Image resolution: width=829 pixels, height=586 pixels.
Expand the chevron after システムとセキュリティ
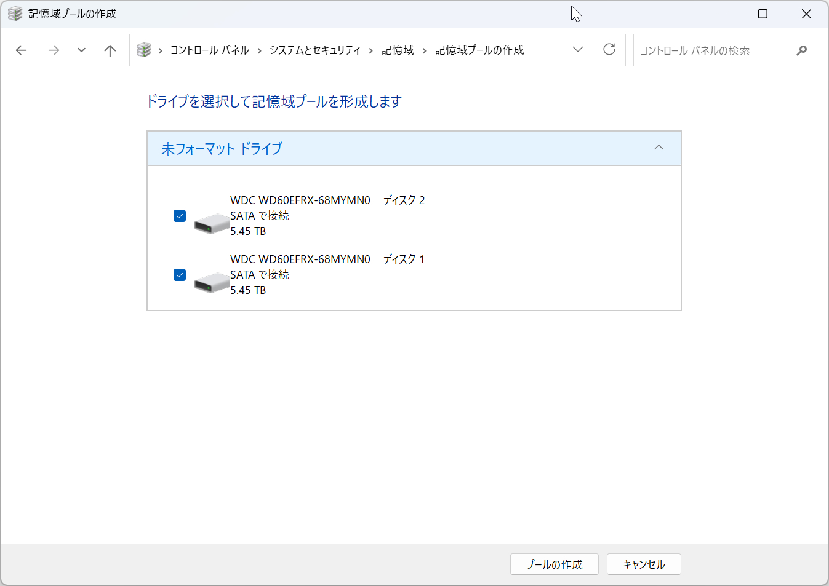371,50
